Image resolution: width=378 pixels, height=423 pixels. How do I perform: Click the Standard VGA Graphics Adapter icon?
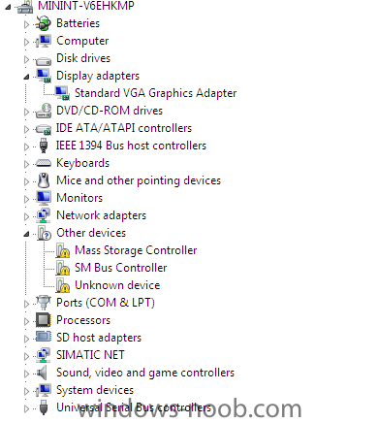tap(62, 93)
